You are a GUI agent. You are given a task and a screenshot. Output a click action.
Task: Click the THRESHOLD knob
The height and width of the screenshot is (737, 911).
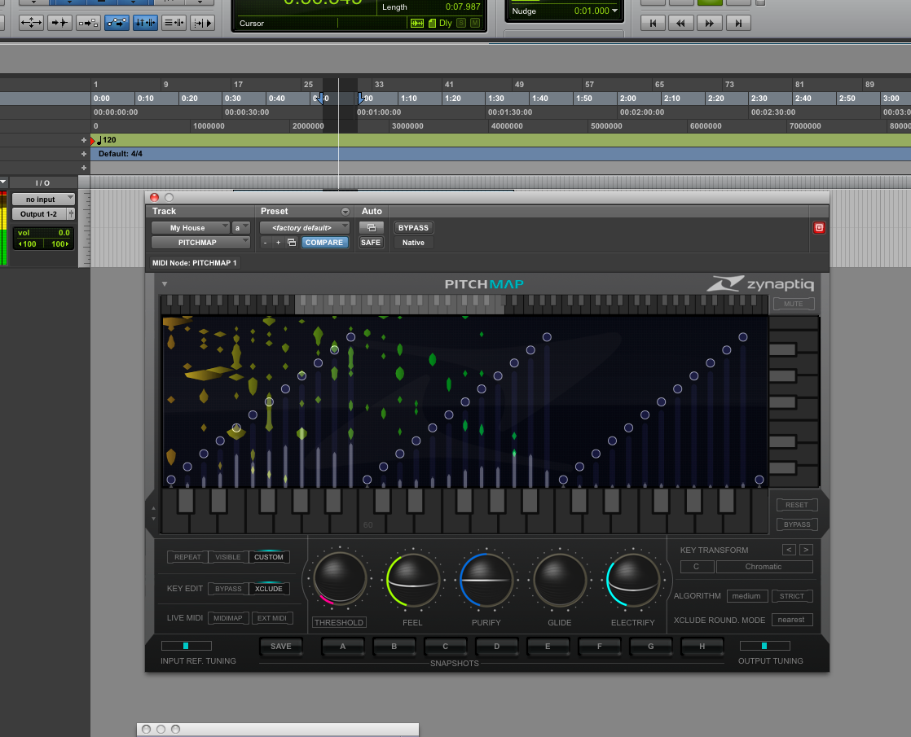point(339,578)
